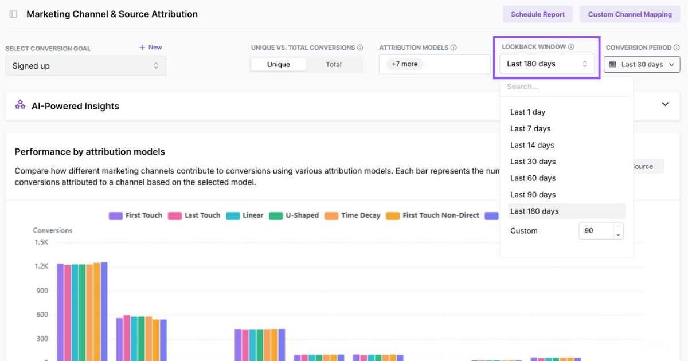The image size is (688, 361).
Task: Expand the AI-Powered Insights section
Action: click(x=665, y=104)
